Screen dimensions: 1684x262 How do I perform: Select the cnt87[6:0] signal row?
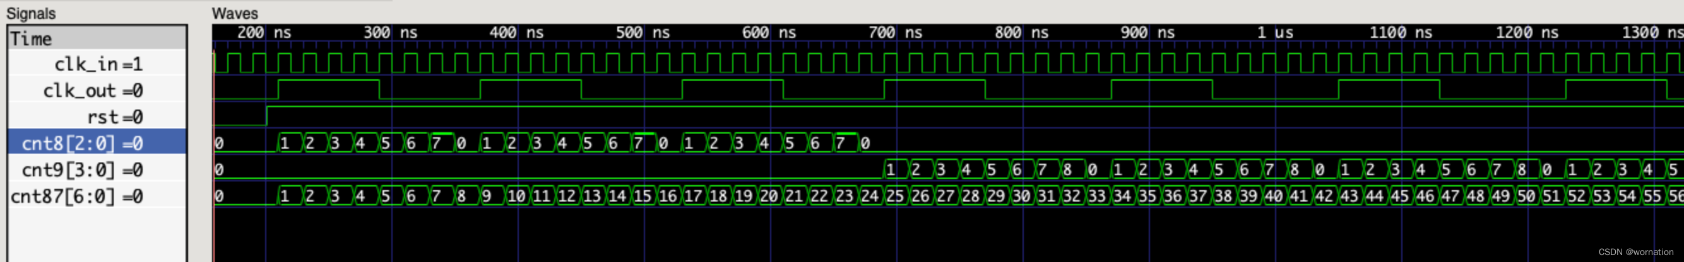[x=97, y=196]
